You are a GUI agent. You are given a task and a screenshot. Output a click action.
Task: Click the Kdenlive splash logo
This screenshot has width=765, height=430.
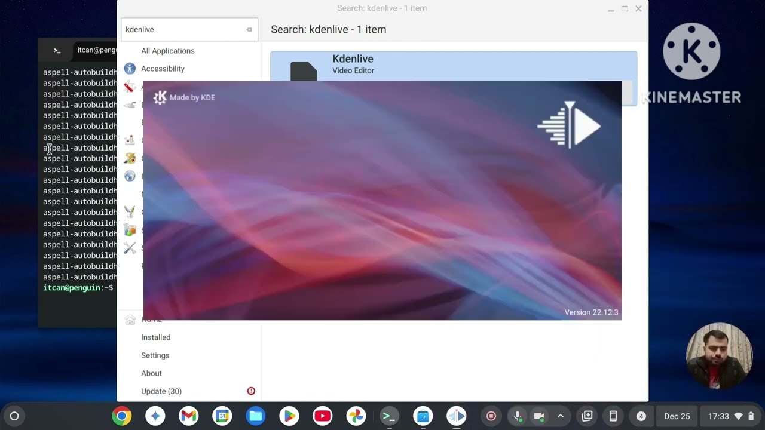tap(569, 125)
